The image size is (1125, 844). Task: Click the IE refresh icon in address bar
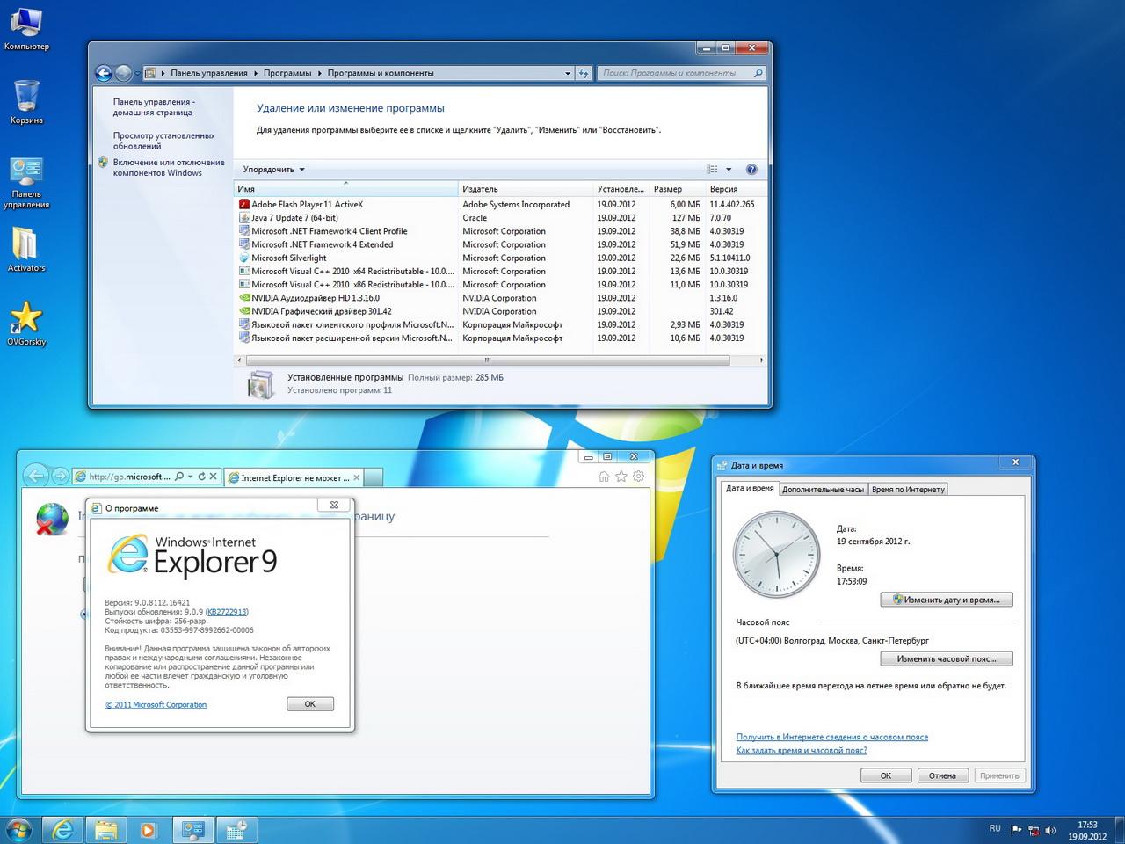point(201,477)
